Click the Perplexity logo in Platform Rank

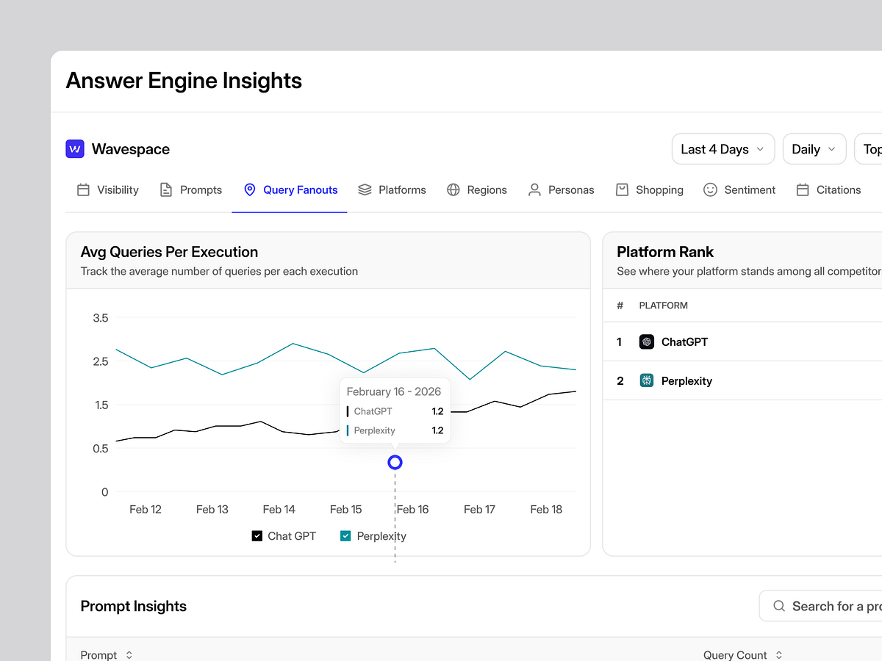(x=647, y=380)
